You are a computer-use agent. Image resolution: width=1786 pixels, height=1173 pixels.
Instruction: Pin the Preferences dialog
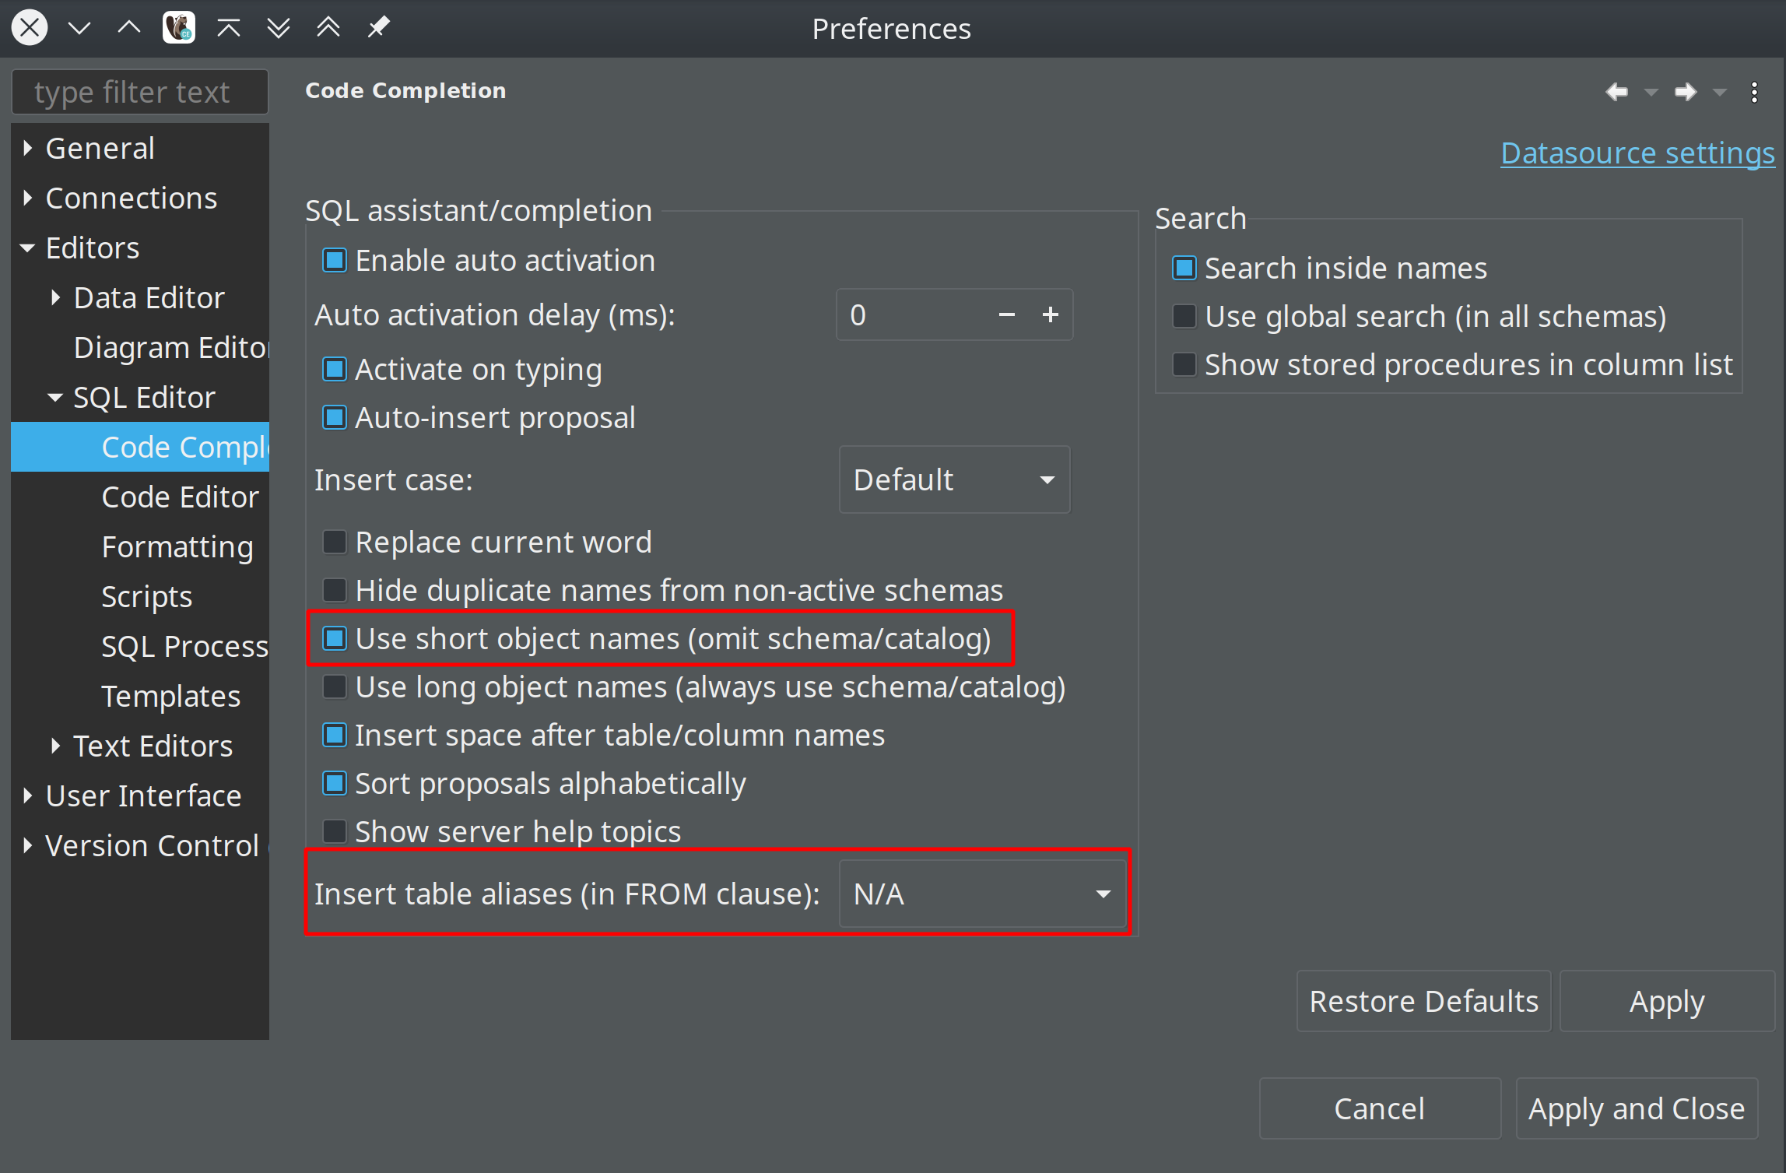coord(378,27)
